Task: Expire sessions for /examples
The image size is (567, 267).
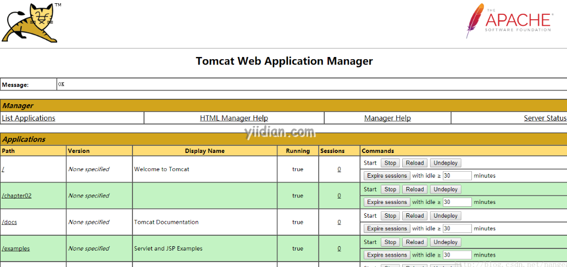Action: click(387, 255)
